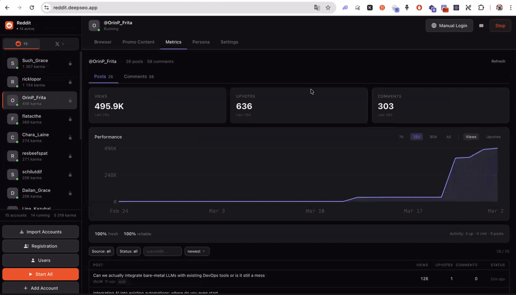Screen dimensions: 516x295
Task: Click the Refresh link above metrics
Action: pos(498,61)
